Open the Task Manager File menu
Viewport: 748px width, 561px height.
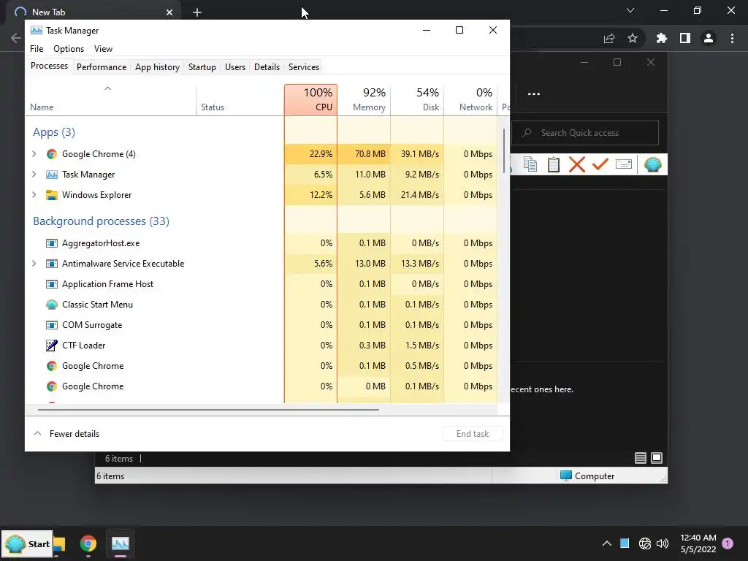tap(37, 49)
